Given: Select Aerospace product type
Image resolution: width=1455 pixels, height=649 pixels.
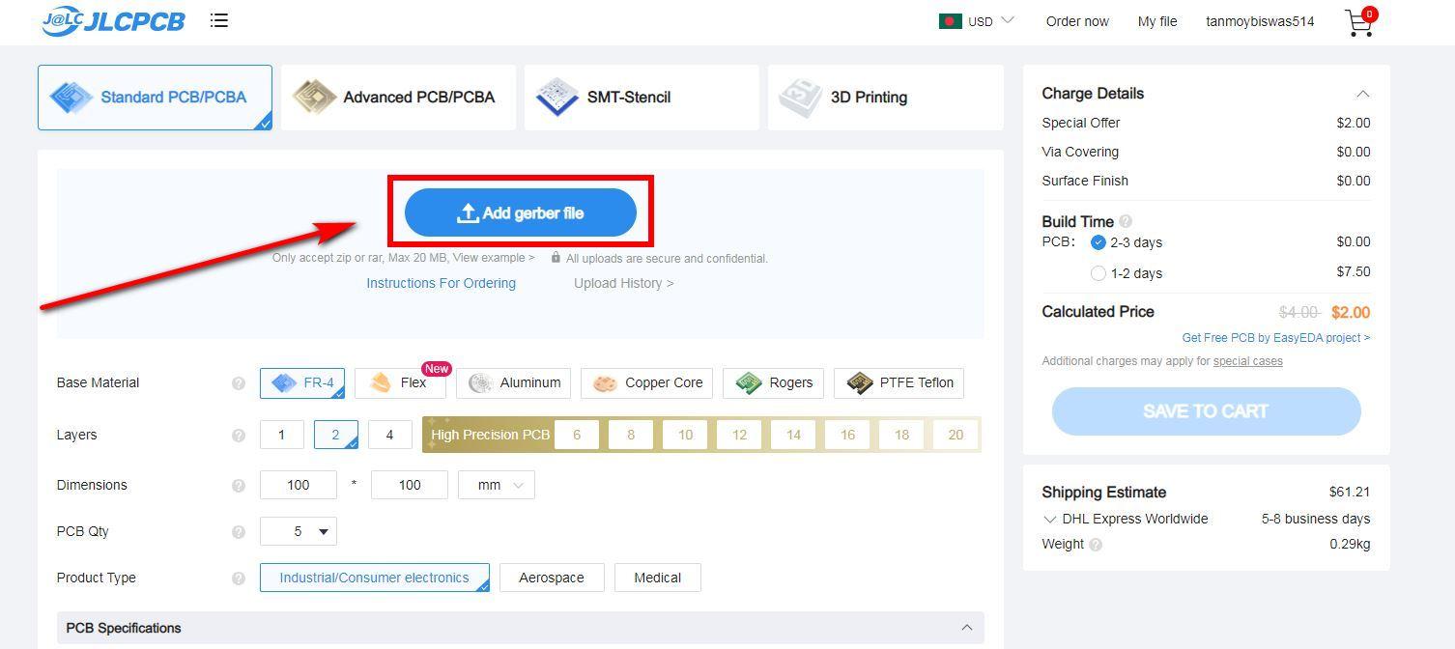Looking at the screenshot, I should click(552, 578).
